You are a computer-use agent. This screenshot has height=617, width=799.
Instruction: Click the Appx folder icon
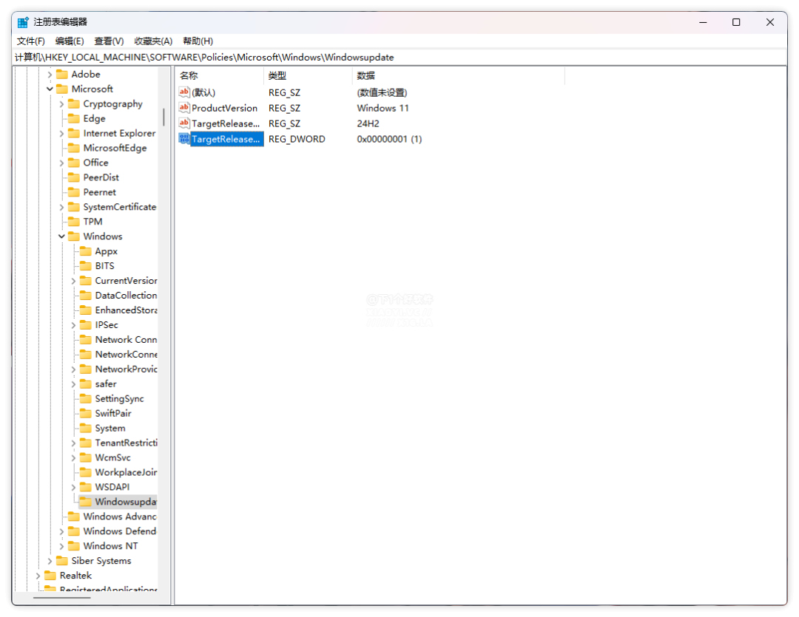(86, 251)
